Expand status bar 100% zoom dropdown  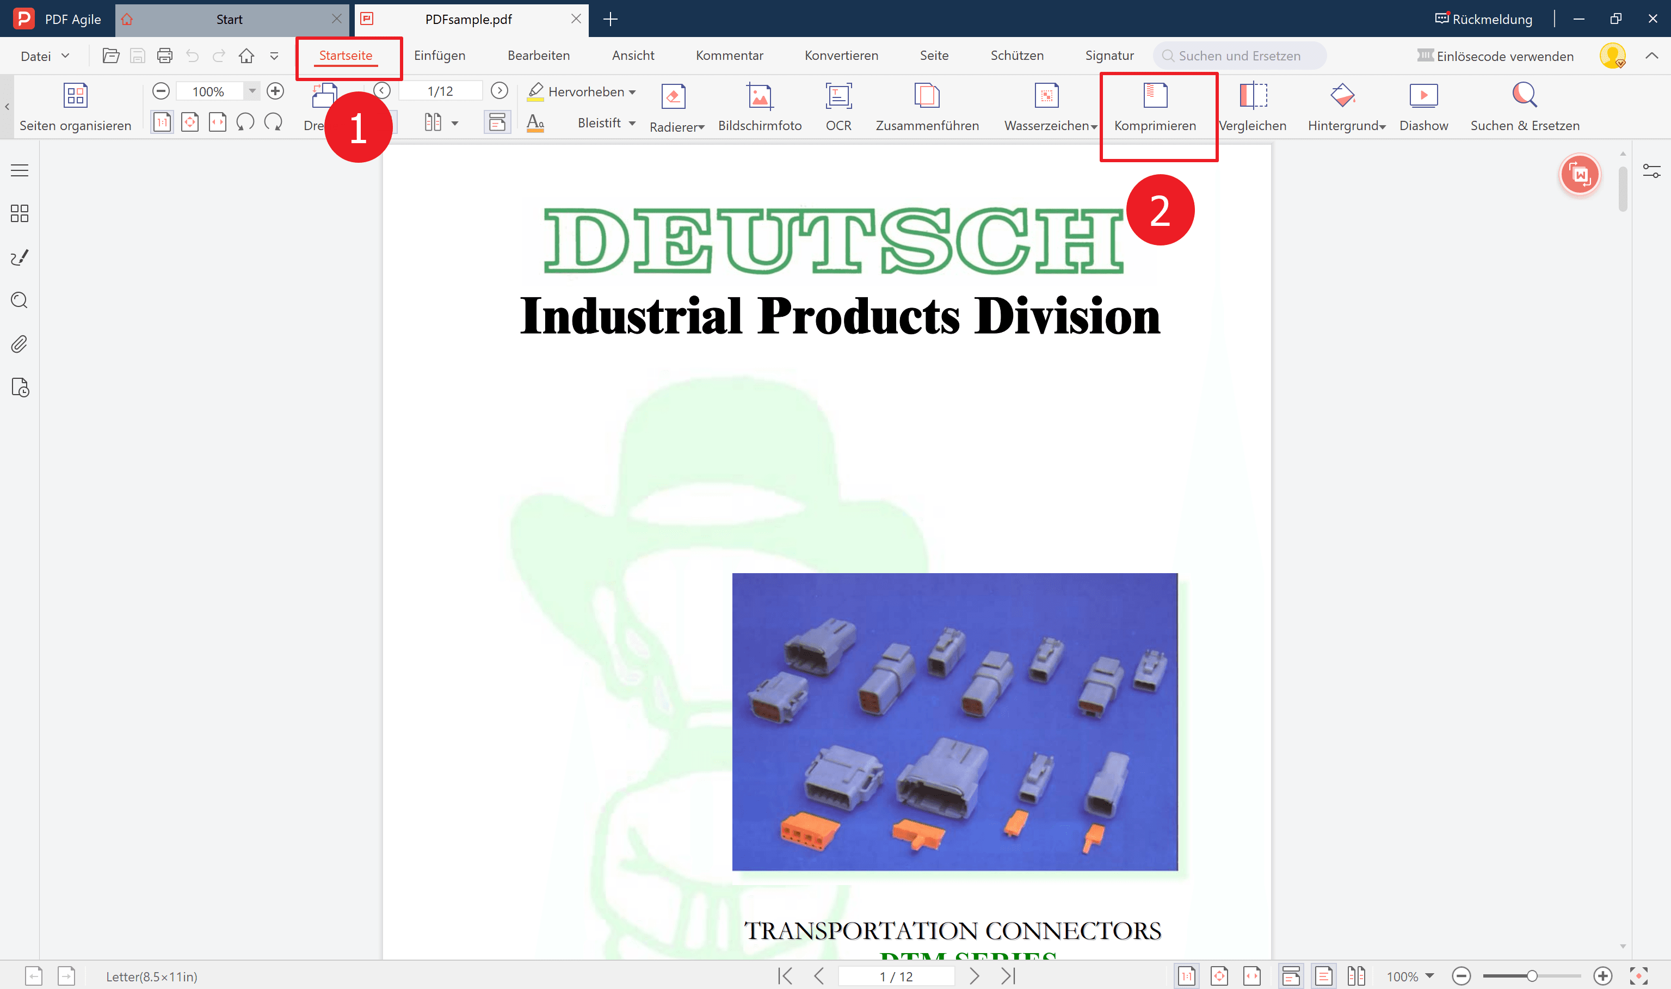(x=1429, y=976)
